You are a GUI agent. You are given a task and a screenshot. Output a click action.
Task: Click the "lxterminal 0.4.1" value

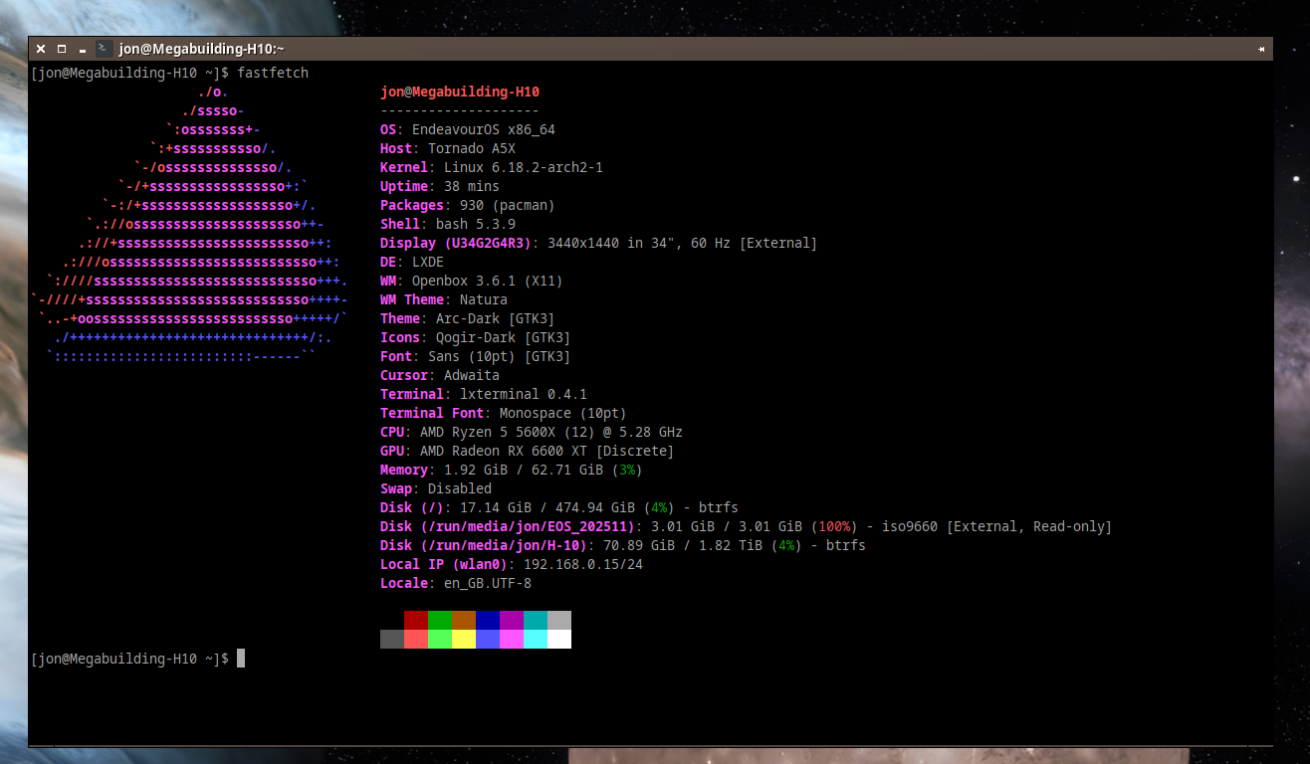(x=524, y=394)
